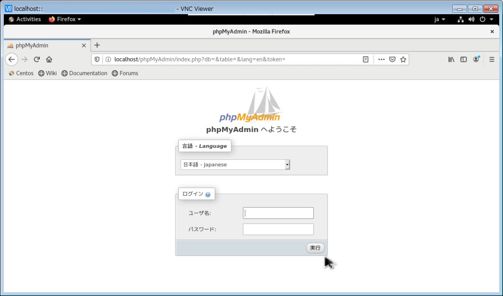The image size is (503, 296).
Task: Focus the ユーザ名 username field
Action: 278,213
